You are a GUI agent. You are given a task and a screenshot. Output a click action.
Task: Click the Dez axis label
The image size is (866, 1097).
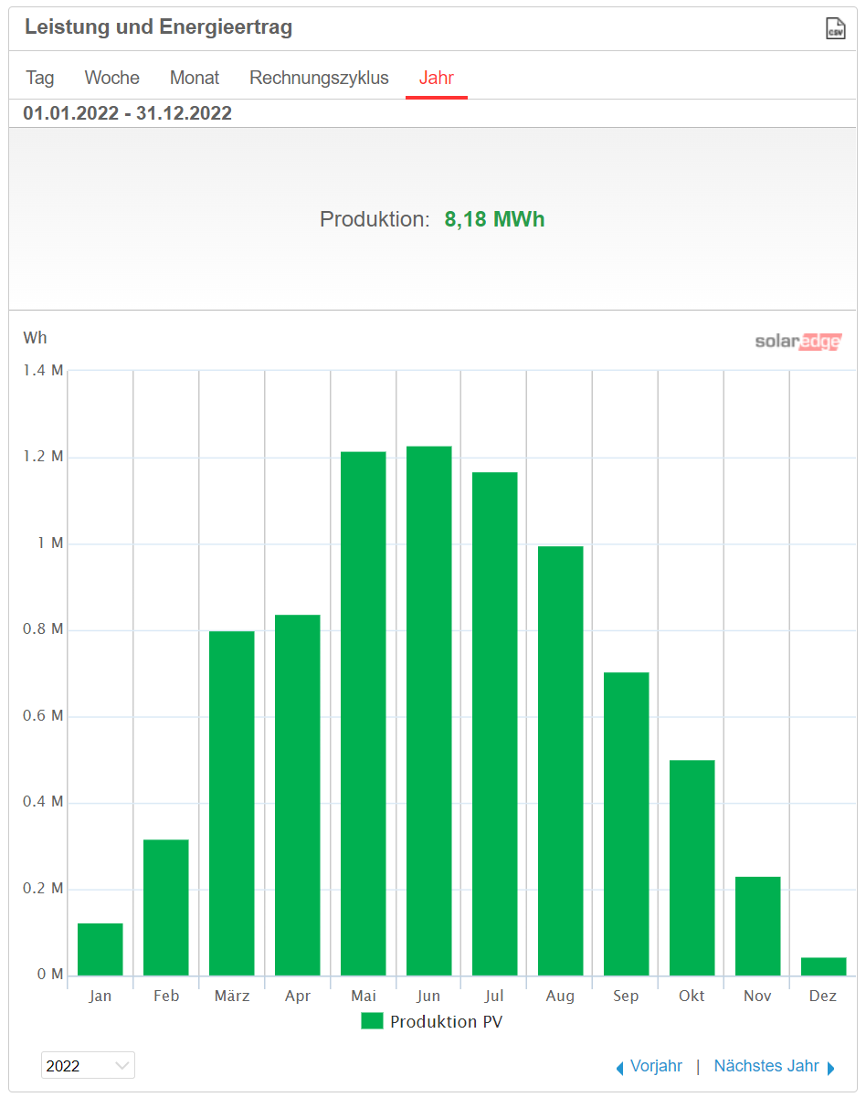click(823, 996)
